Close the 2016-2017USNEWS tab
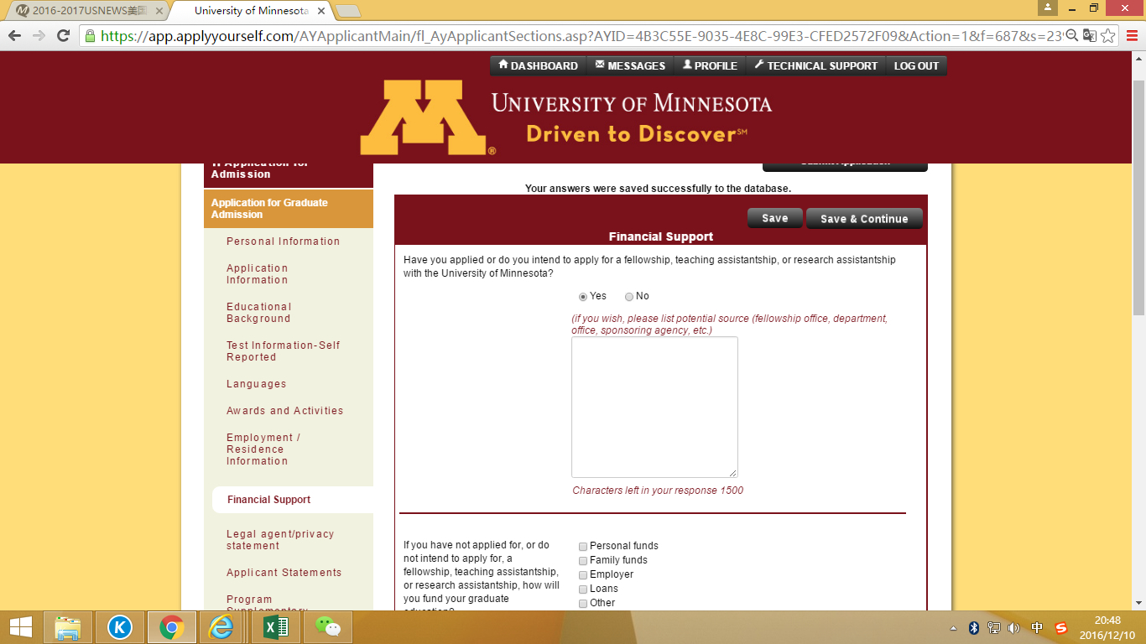The height and width of the screenshot is (644, 1146). 159,11
